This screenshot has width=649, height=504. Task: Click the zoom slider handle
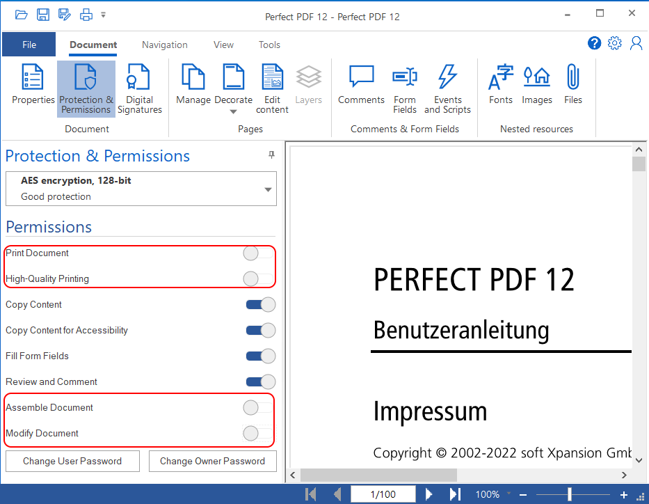tap(570, 494)
